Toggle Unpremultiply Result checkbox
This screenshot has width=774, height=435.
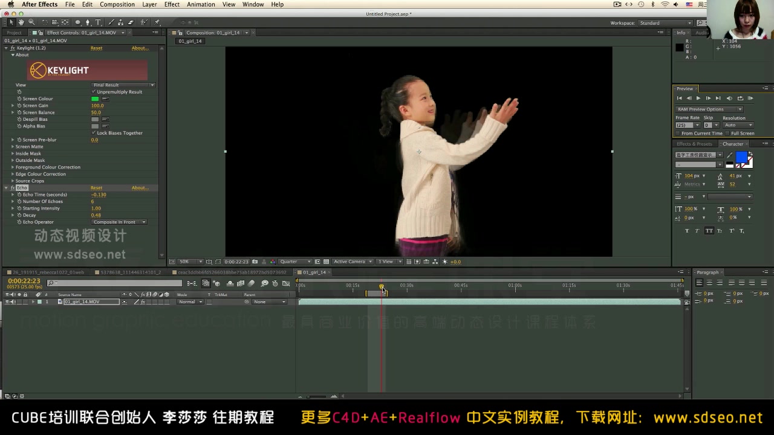(x=94, y=92)
